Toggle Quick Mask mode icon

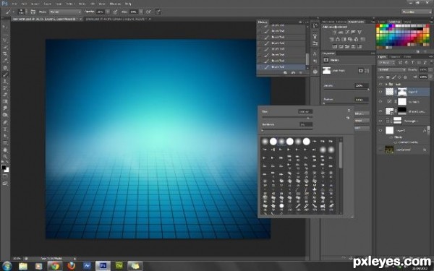(x=5, y=176)
